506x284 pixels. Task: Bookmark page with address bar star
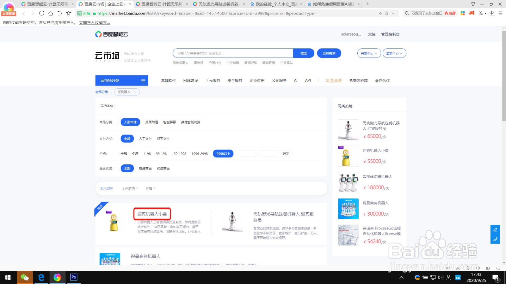pyautogui.click(x=386, y=13)
